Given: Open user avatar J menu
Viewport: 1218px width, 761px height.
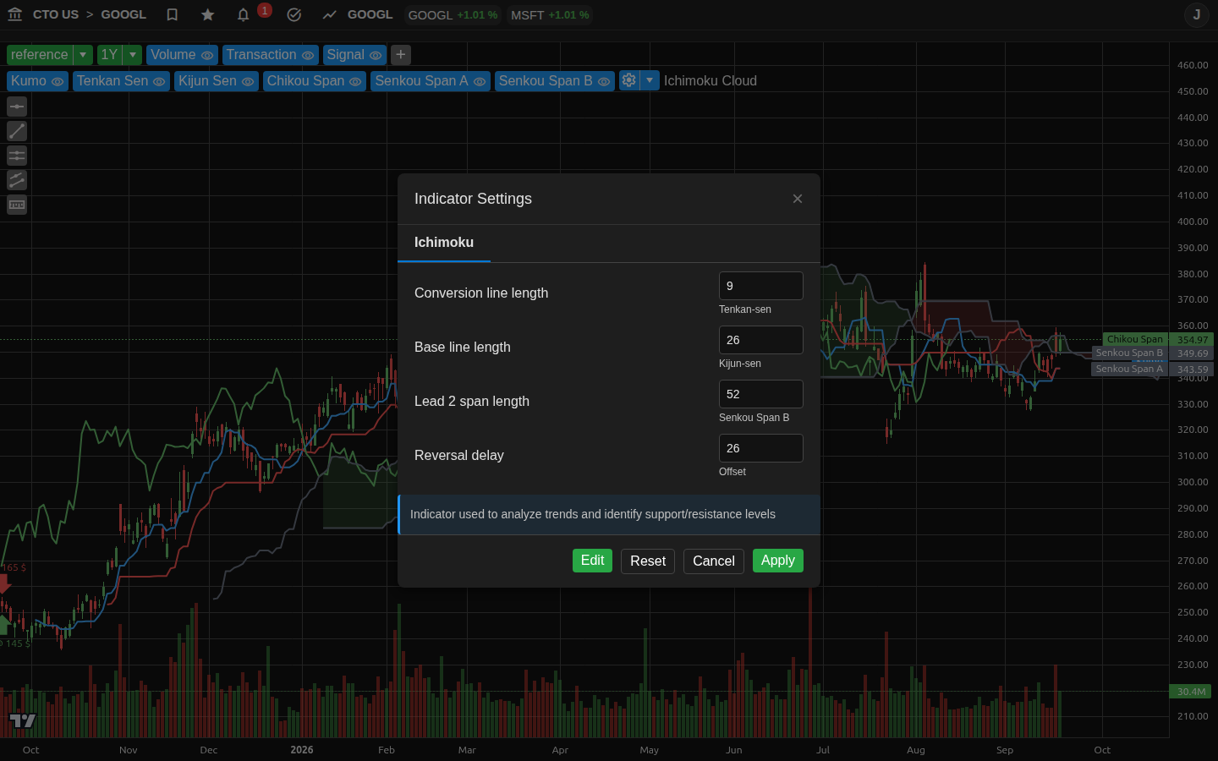Looking at the screenshot, I should [1197, 14].
